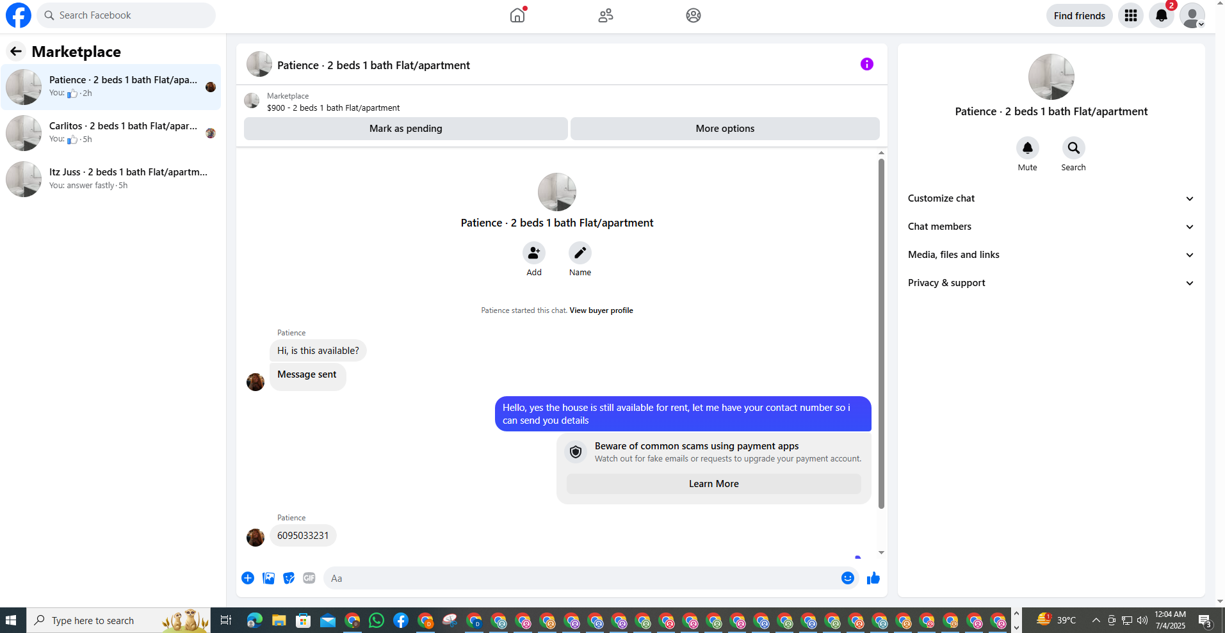This screenshot has height=633, width=1225.
Task: Attach a file with the photo icon
Action: [268, 578]
